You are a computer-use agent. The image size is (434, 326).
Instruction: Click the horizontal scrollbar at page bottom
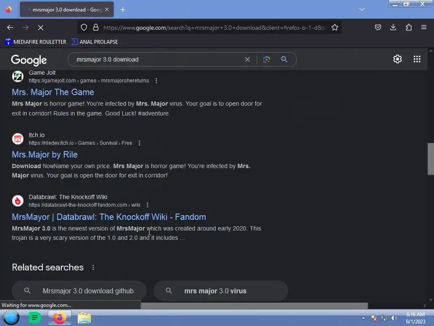point(254,306)
